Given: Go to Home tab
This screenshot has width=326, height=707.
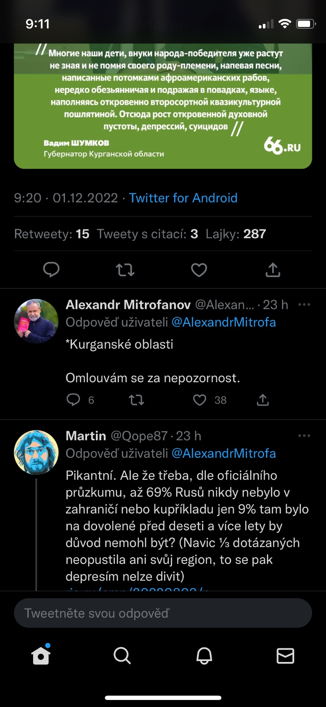Looking at the screenshot, I should point(41,656).
